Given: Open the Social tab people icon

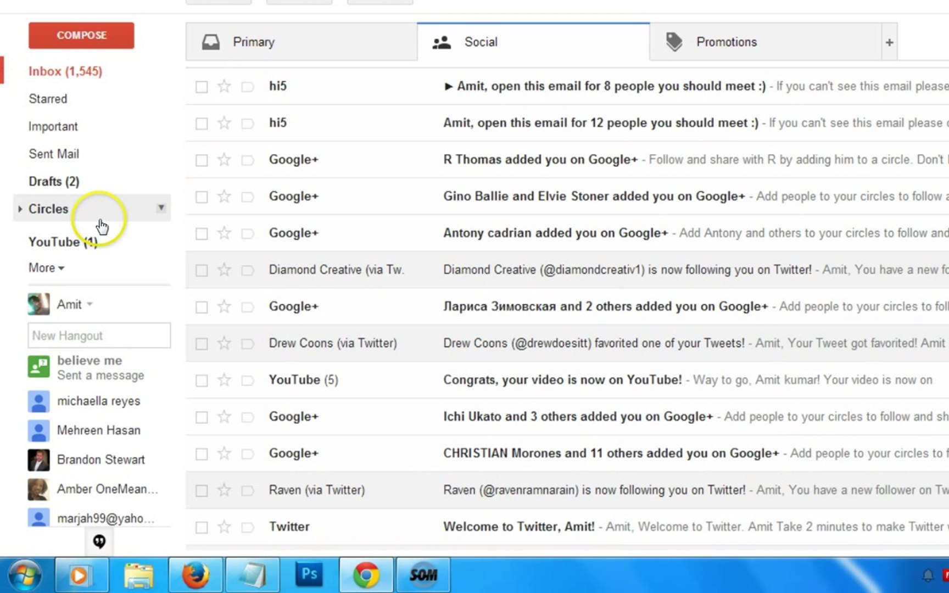Looking at the screenshot, I should 441,42.
